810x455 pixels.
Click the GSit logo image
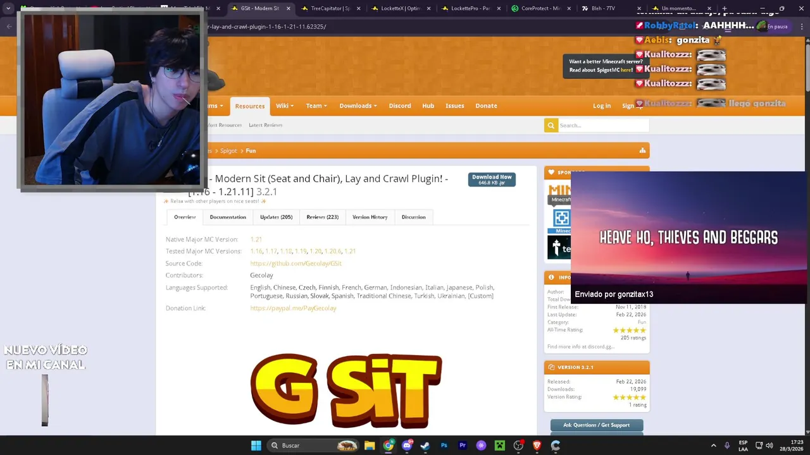tap(346, 391)
